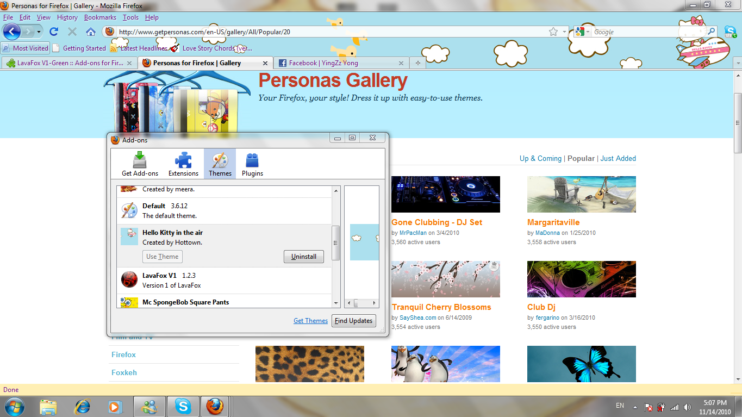Screen dimensions: 742x417
Task: Click the leopard print persona thumbnail
Action: click(x=310, y=364)
